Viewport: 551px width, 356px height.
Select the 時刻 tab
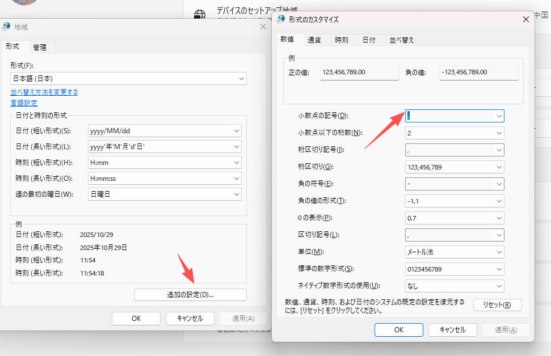click(343, 40)
